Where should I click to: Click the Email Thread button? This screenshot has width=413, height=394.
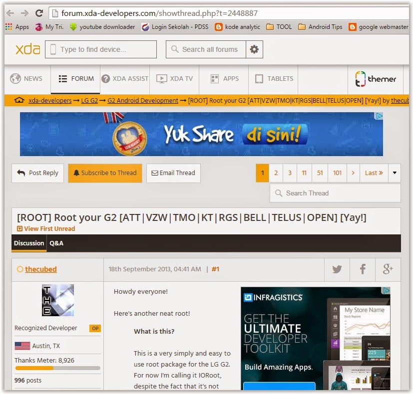click(173, 173)
